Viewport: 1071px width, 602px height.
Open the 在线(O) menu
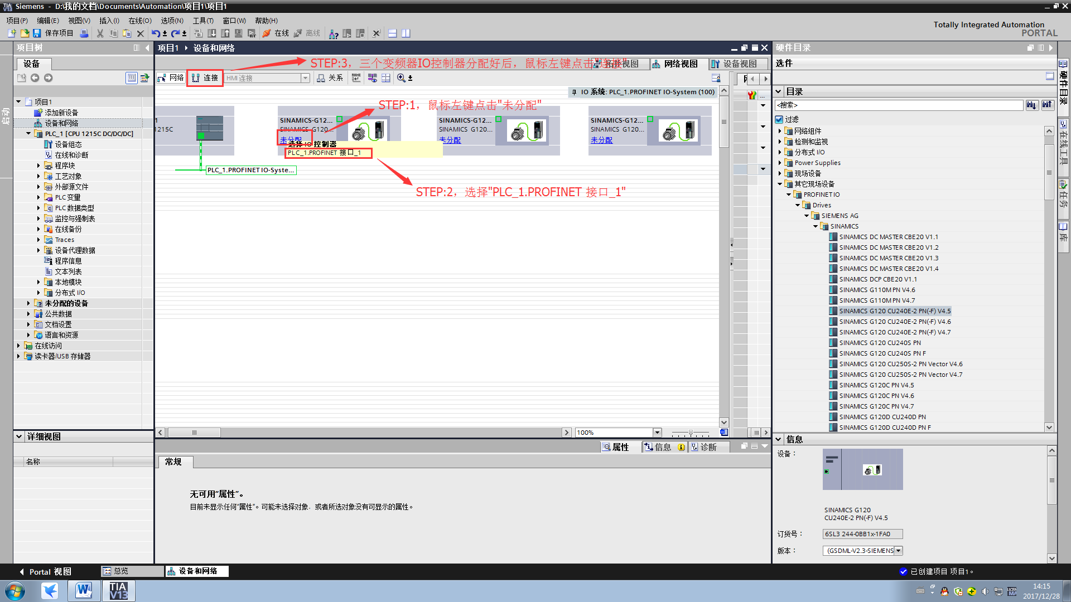139,21
